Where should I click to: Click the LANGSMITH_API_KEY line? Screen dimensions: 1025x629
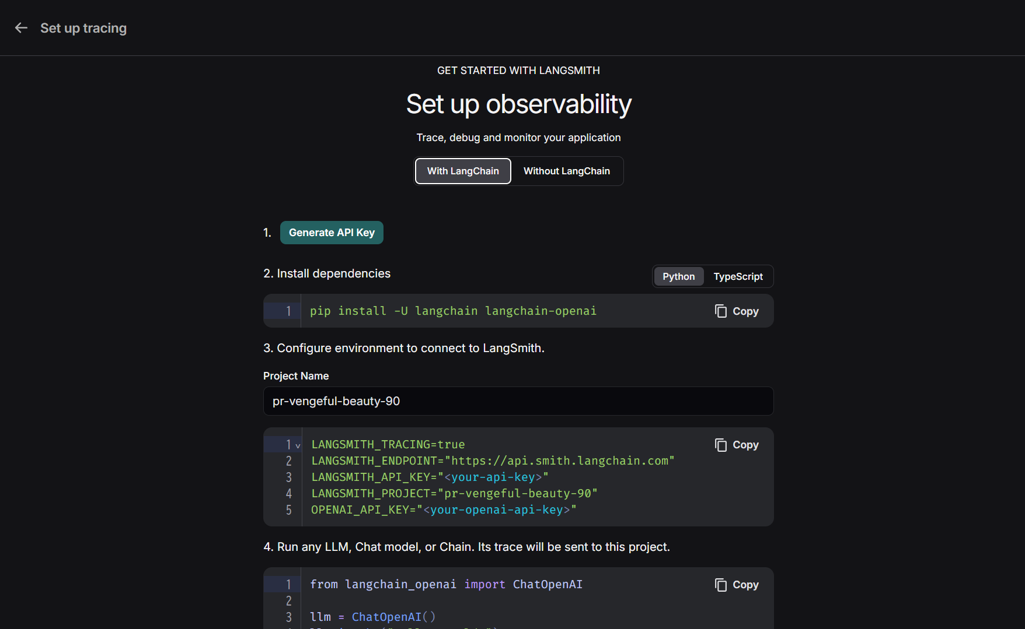[x=430, y=477]
